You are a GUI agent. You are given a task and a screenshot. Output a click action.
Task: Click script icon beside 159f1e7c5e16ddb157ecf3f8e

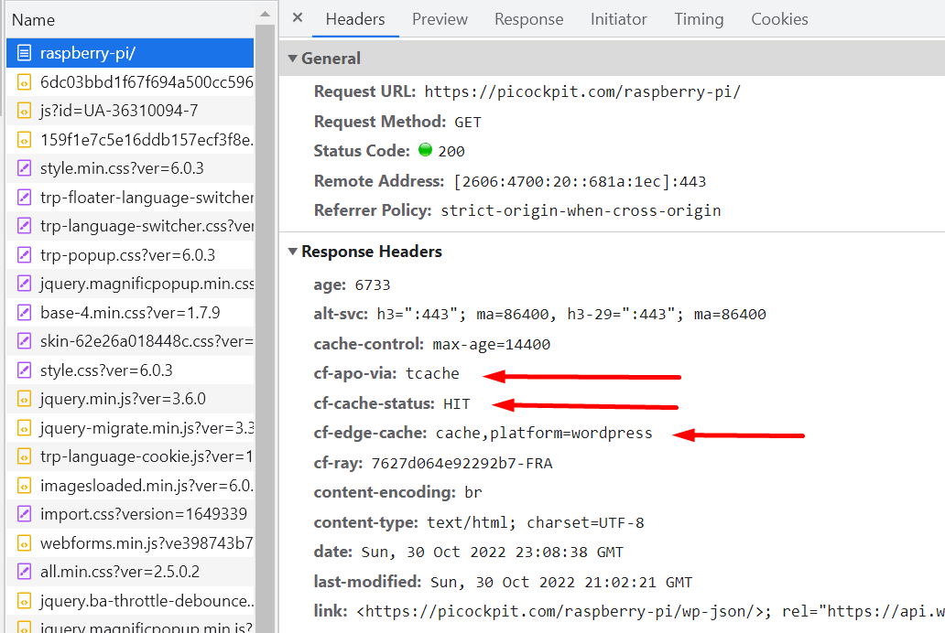click(24, 140)
